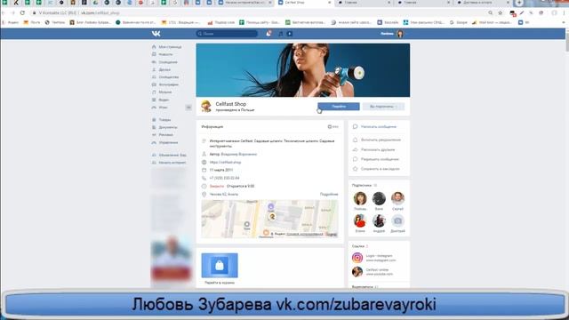Open the notifications bell in VK header

tap(268, 34)
